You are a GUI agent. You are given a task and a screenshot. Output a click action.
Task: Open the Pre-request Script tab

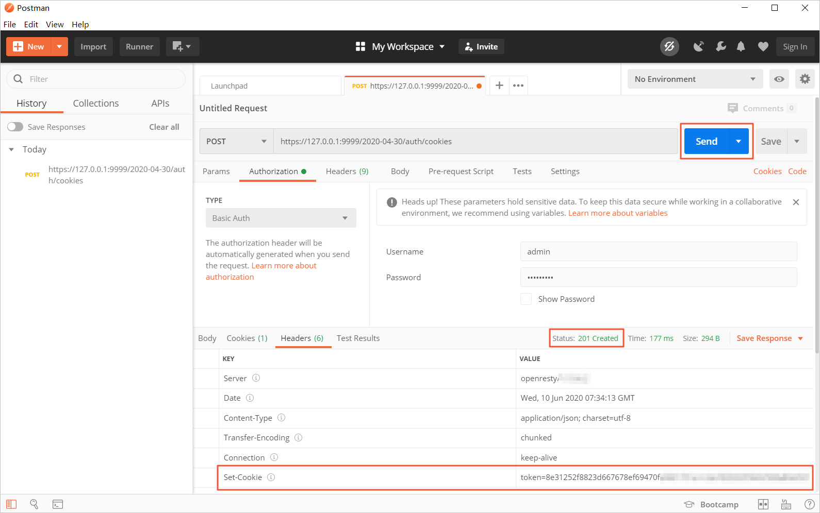click(461, 171)
